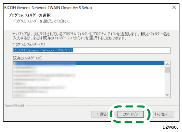
Task: Select the last visible entry in the existing folders list
Action: coord(89,95)
